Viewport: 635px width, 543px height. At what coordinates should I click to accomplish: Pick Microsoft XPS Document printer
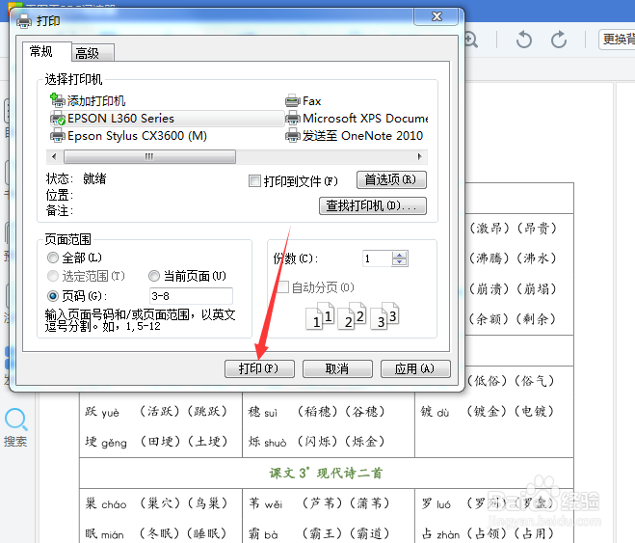[357, 119]
